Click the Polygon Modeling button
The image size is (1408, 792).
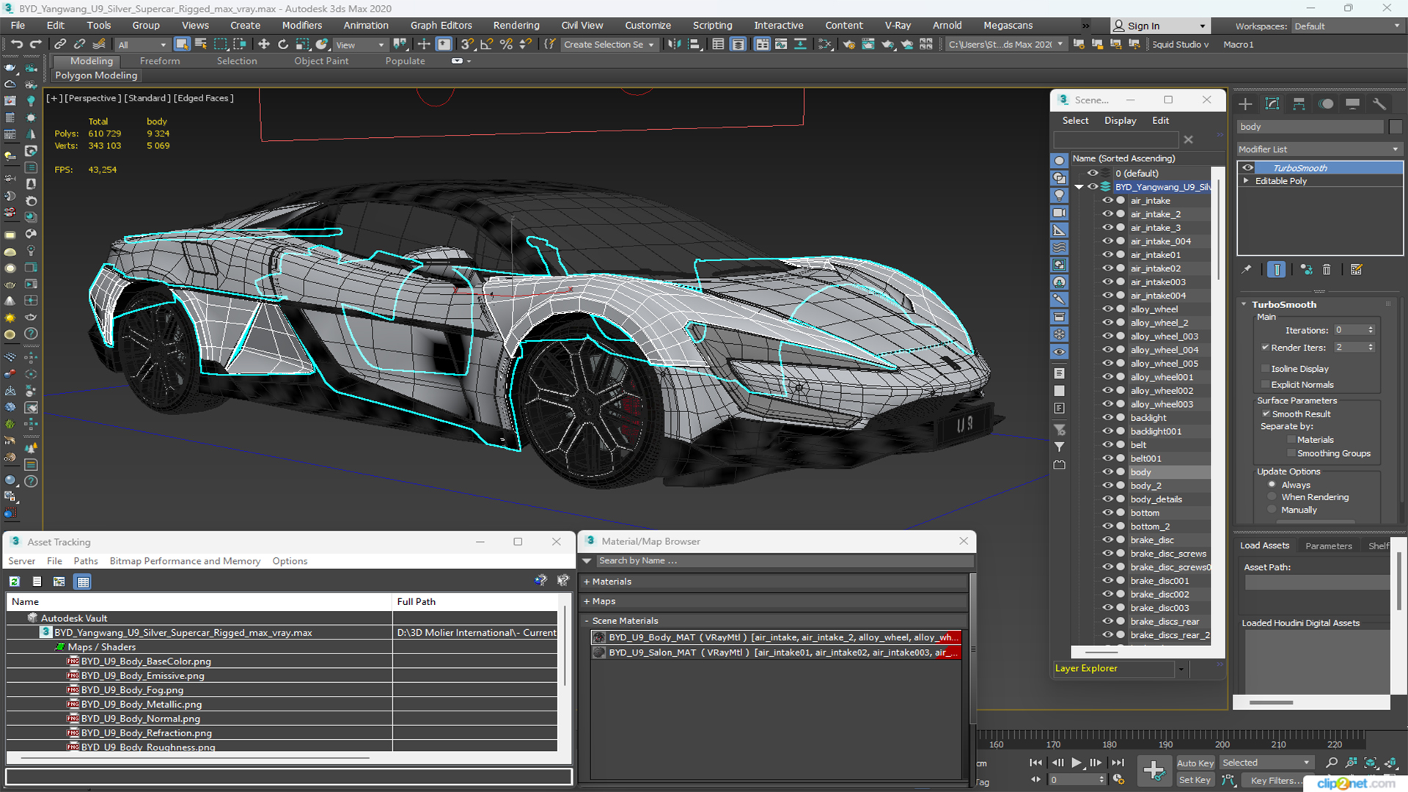96,76
